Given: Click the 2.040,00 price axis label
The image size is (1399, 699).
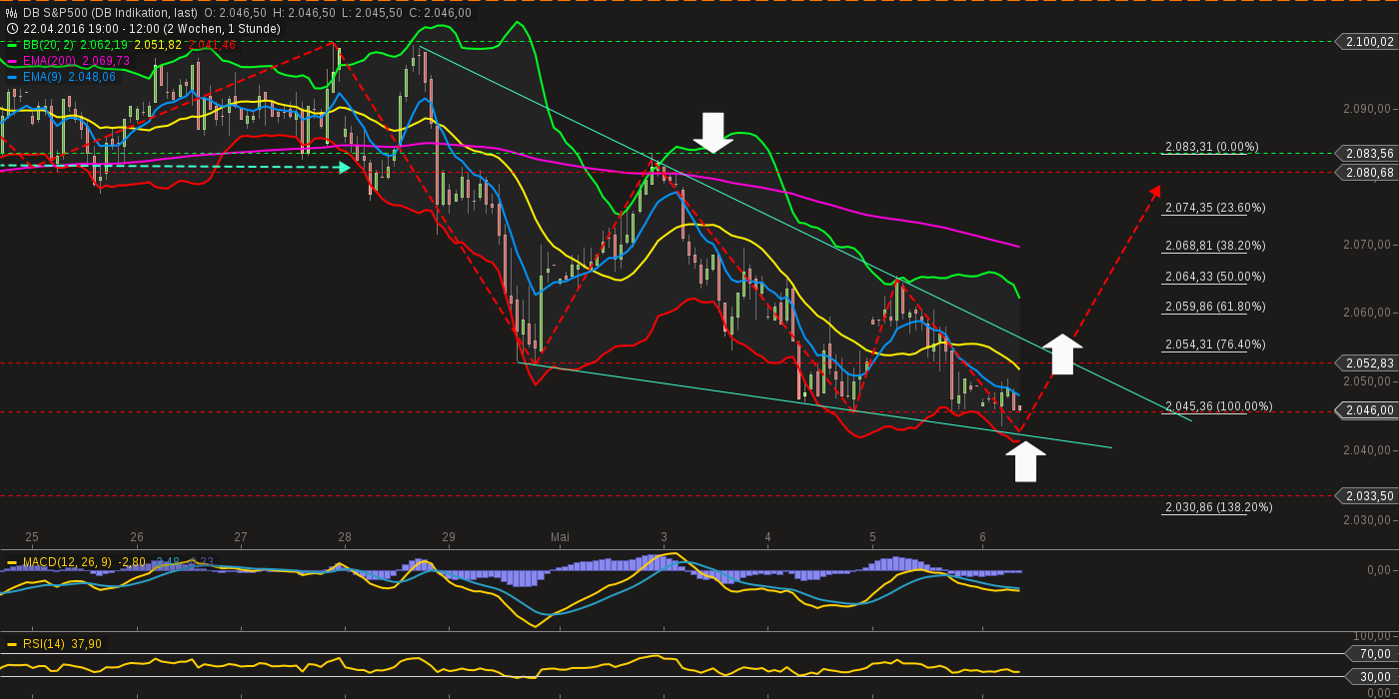Looking at the screenshot, I should [x=1367, y=450].
